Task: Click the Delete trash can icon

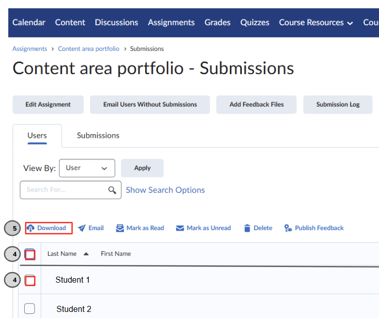Action: coord(247,228)
